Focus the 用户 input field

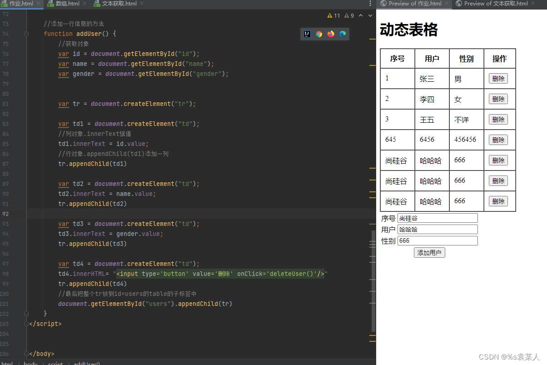[438, 230]
